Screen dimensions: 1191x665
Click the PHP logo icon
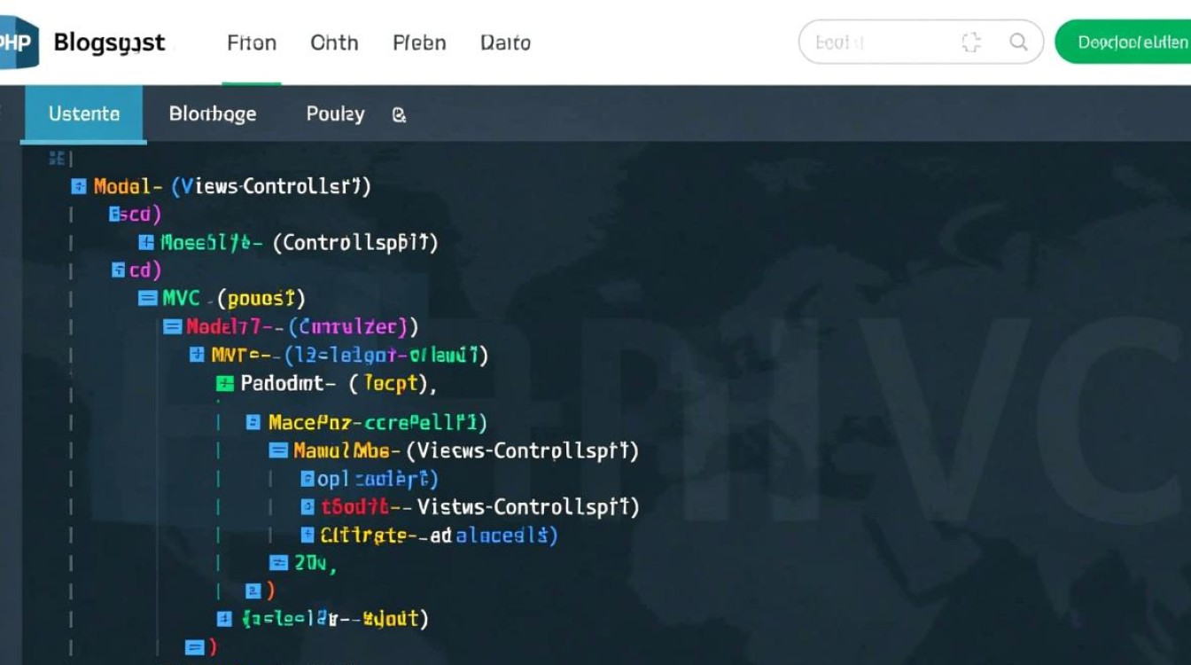(18, 42)
